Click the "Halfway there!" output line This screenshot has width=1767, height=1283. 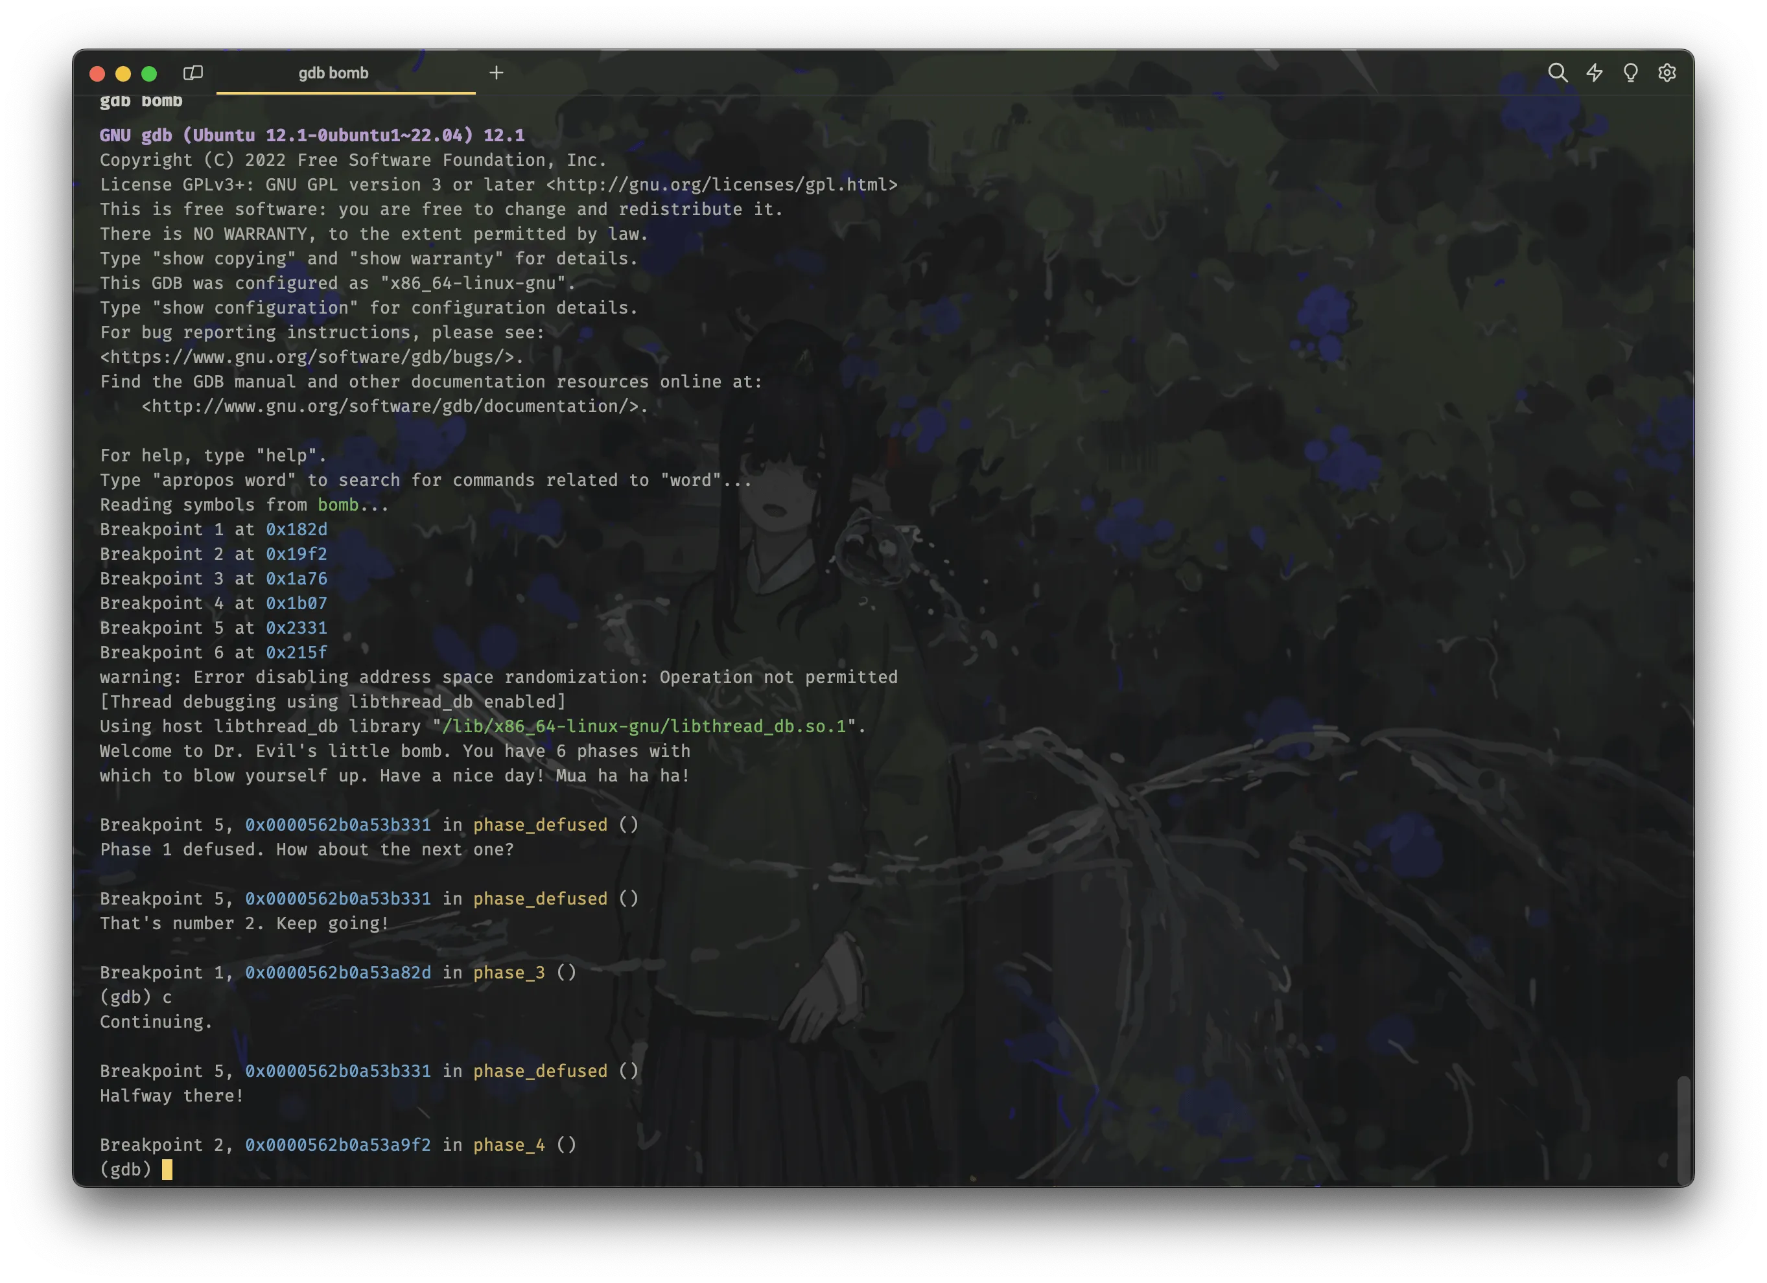tap(171, 1095)
